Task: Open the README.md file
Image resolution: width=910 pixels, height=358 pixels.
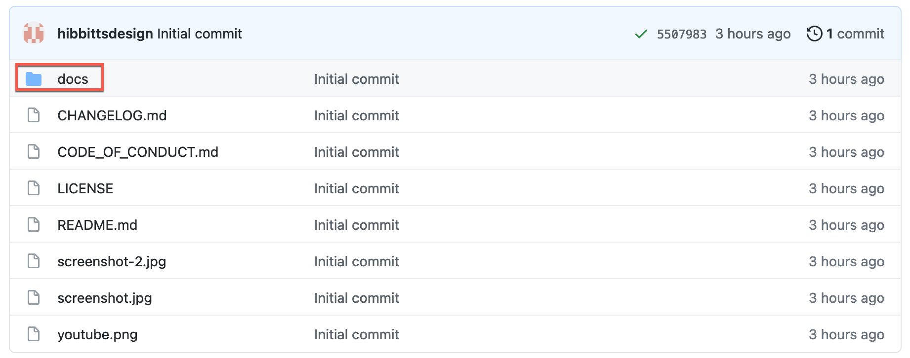Action: [97, 224]
